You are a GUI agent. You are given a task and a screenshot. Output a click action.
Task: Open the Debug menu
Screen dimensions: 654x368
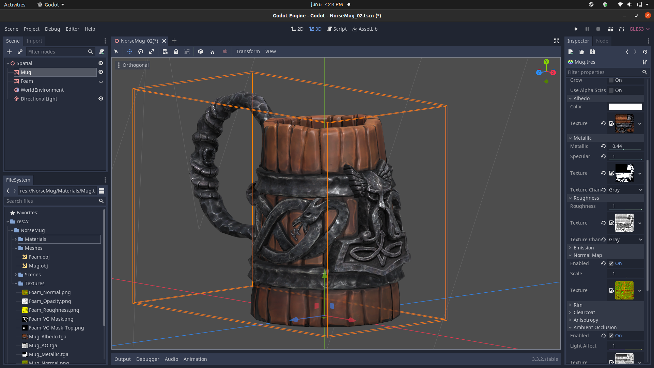(52, 29)
